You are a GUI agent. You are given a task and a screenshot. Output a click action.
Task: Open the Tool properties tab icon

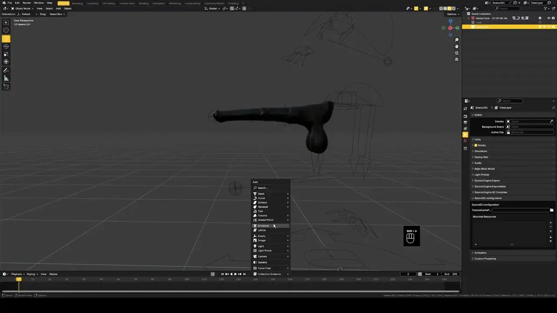click(x=465, y=108)
